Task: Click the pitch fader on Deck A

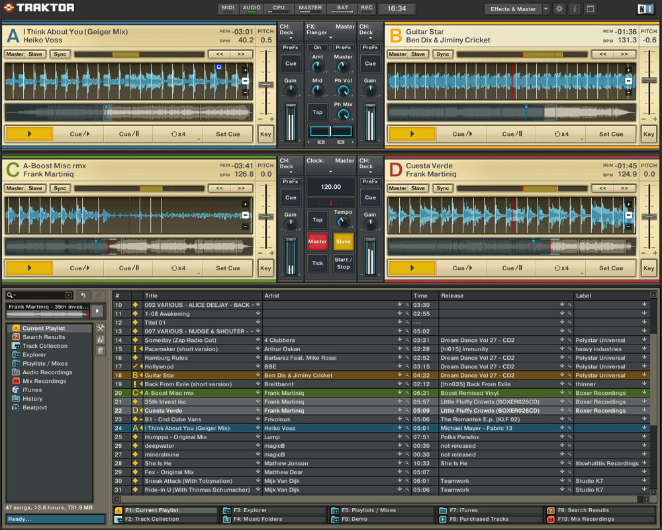Action: pos(266,85)
